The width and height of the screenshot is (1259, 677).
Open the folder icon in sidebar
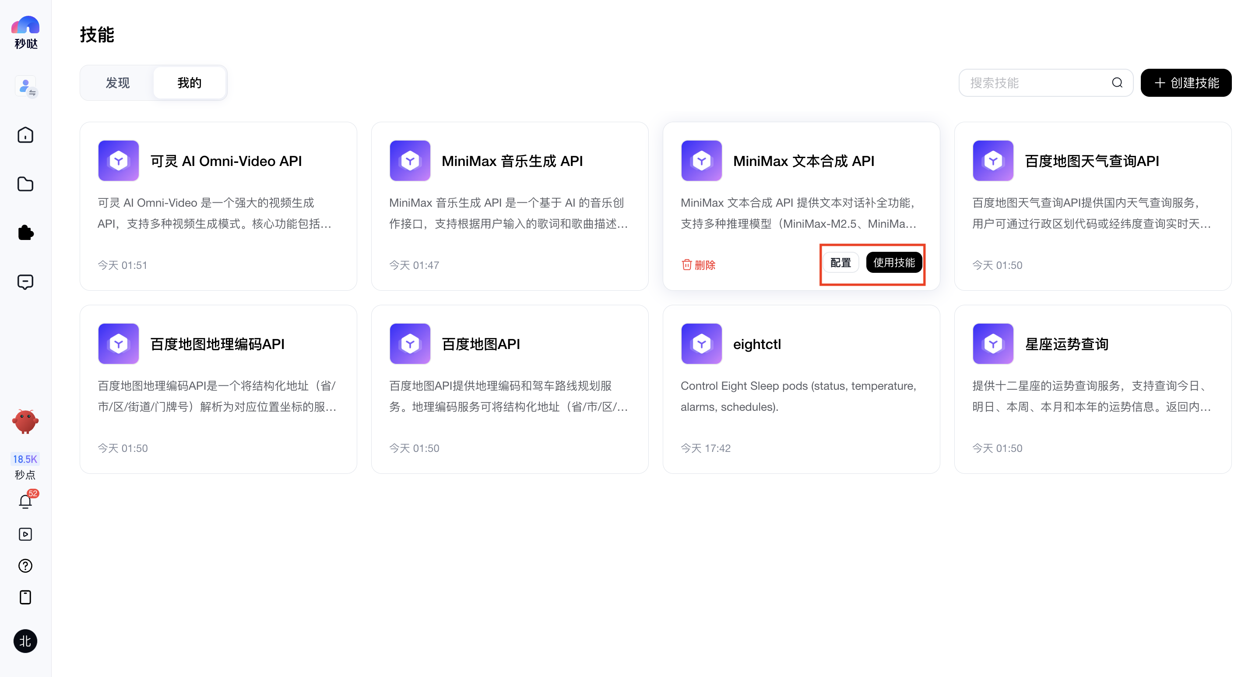click(x=25, y=184)
